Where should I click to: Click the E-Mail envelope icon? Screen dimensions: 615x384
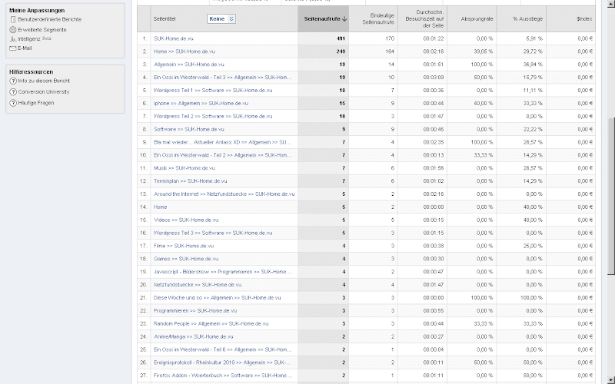pos(12,48)
